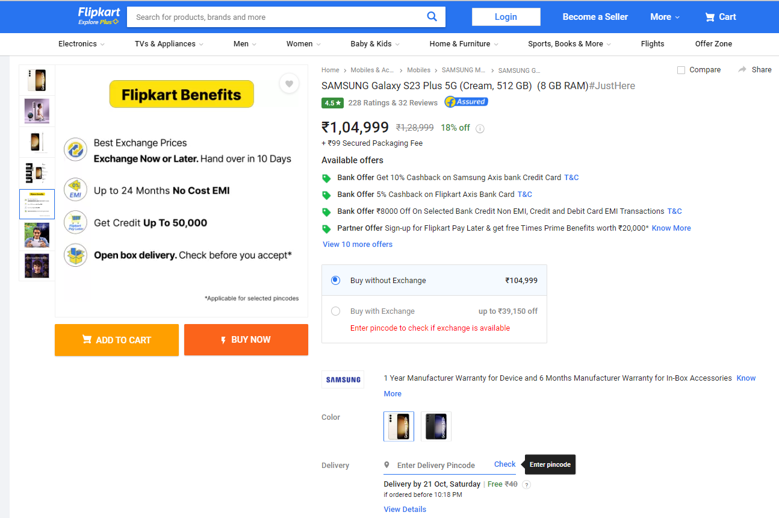Open T&C for Samsung Axis bank offer

571,178
